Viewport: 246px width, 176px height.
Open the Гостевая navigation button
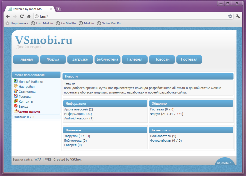pyautogui.click(x=189, y=59)
